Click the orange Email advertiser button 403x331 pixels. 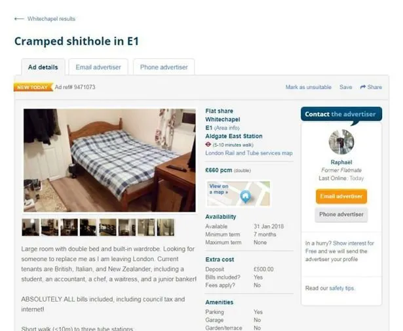click(x=341, y=197)
